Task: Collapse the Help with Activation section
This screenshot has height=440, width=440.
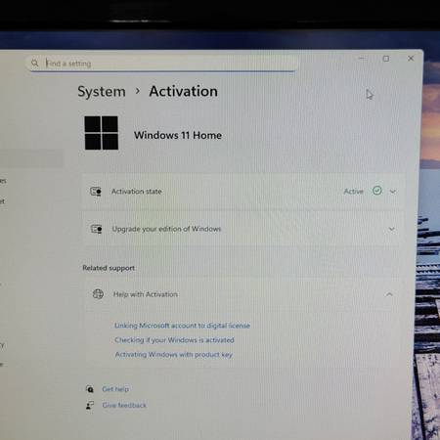Action: tap(389, 294)
